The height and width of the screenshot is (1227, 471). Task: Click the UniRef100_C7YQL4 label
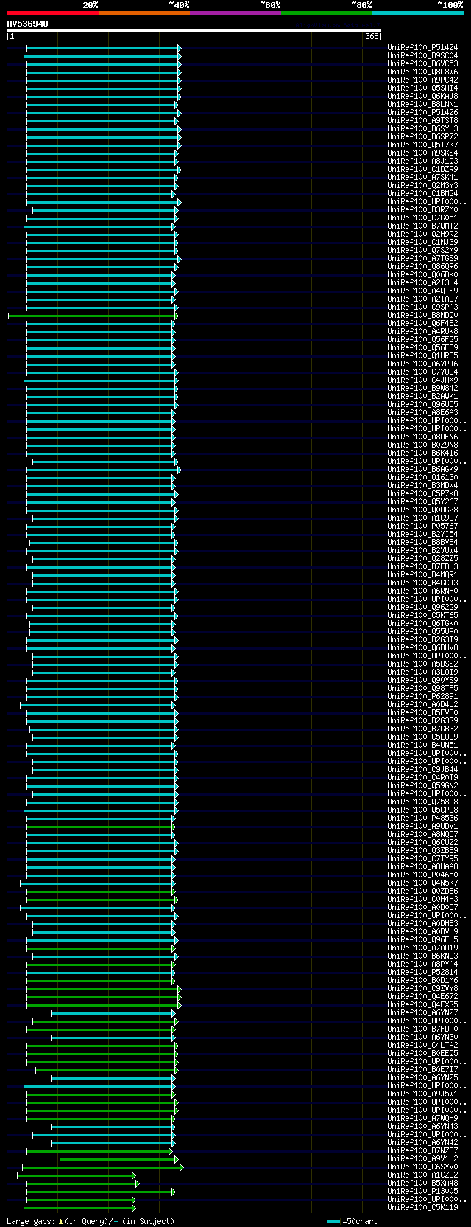tap(422, 372)
